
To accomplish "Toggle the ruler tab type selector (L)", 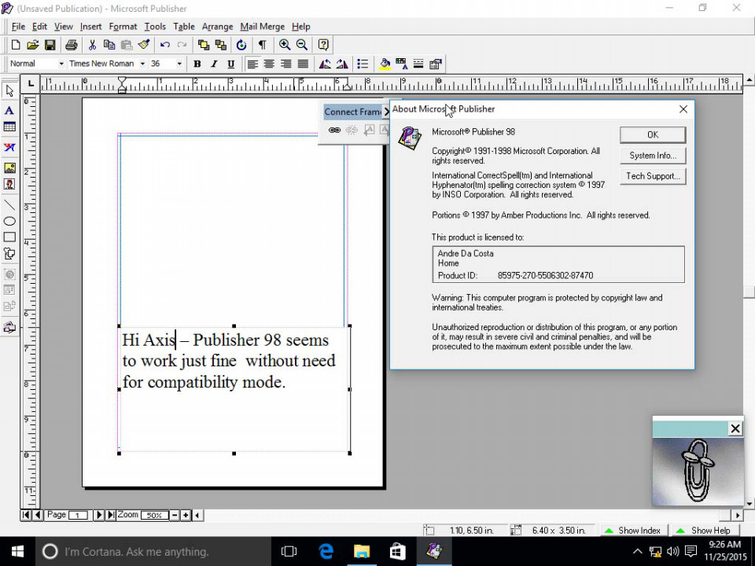I will coord(31,84).
